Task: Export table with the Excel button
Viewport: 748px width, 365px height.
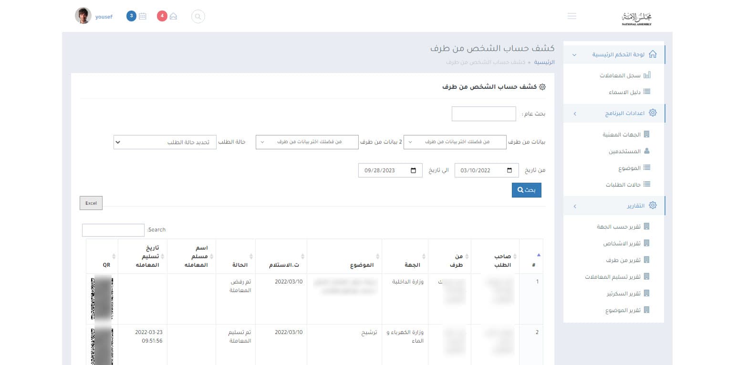Action: pos(91,203)
